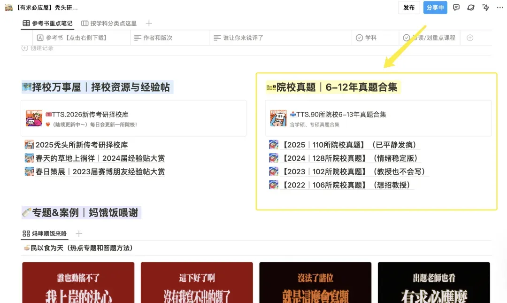Click the grid icon beside 妈咪喂饭来咯

(26, 233)
